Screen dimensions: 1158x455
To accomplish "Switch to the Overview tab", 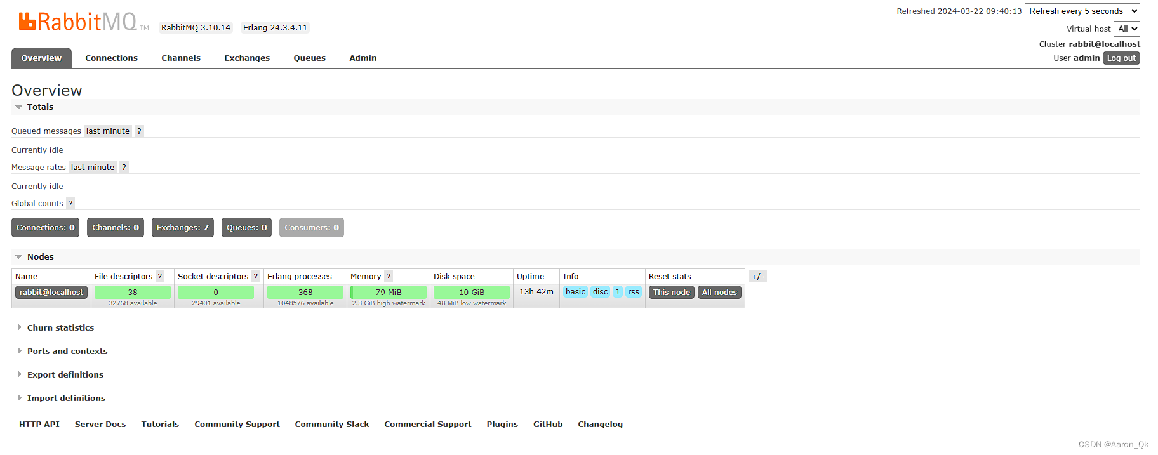I will click(41, 58).
